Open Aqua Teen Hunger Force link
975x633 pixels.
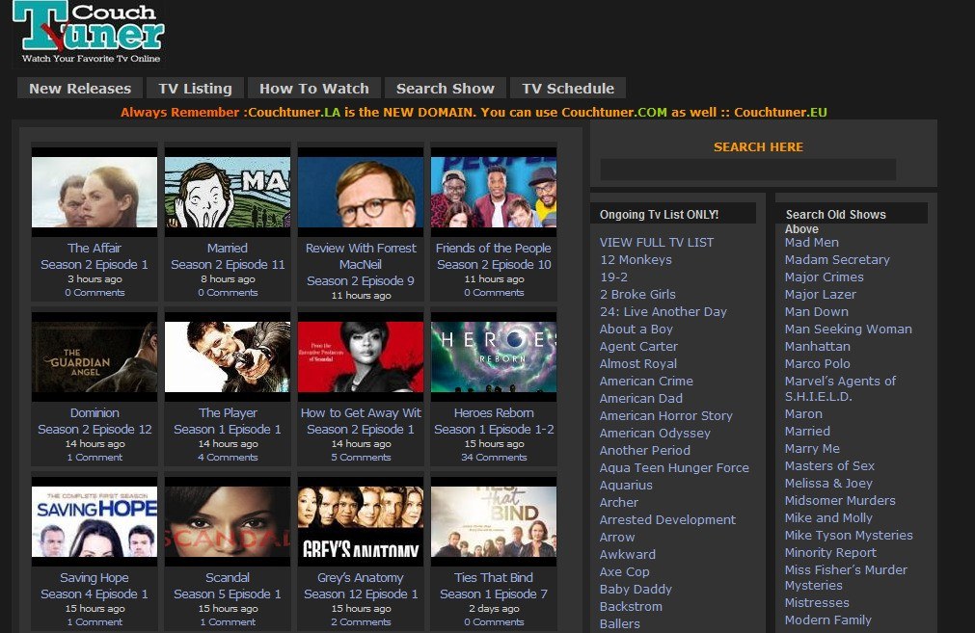coord(674,467)
